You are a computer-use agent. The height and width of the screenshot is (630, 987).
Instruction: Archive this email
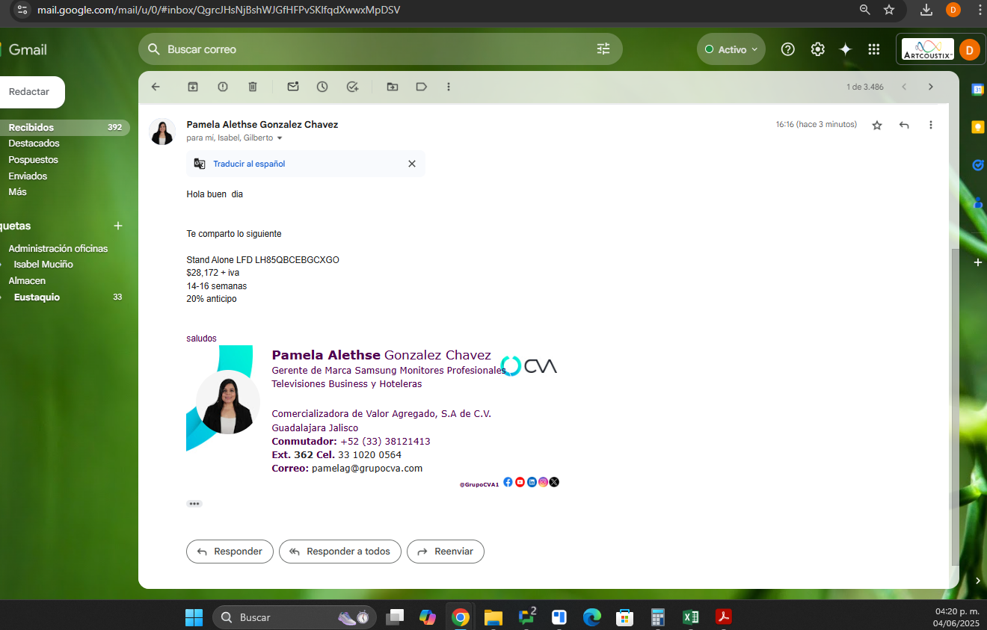tap(193, 87)
